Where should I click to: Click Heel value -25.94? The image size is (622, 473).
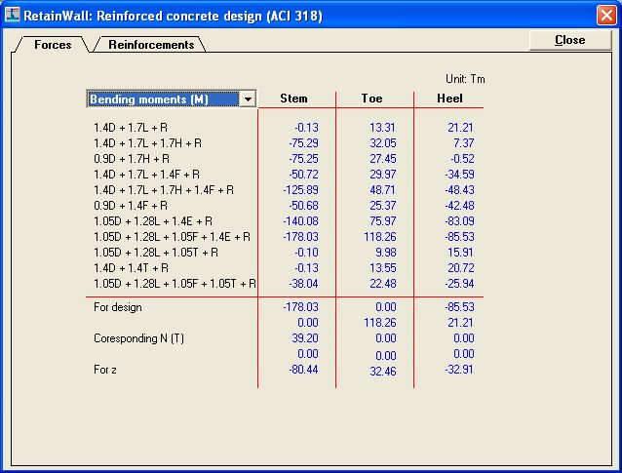coord(459,284)
